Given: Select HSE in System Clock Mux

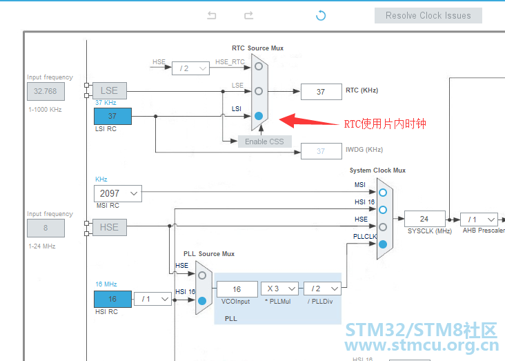Looking at the screenshot, I should [383, 227].
